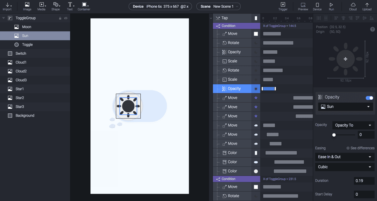Select the Container tool
Screen dimensions: 377x201
click(84, 6)
